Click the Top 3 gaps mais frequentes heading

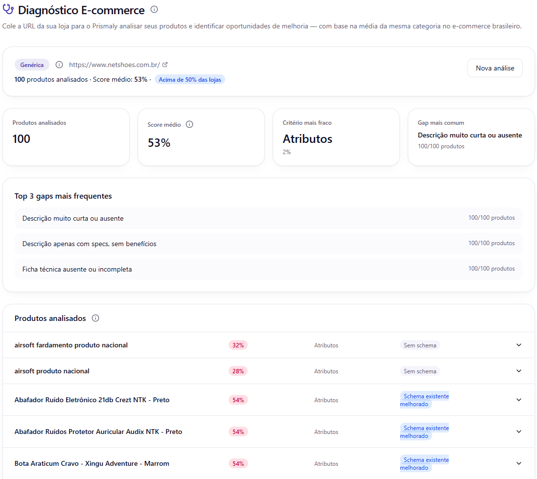point(63,196)
